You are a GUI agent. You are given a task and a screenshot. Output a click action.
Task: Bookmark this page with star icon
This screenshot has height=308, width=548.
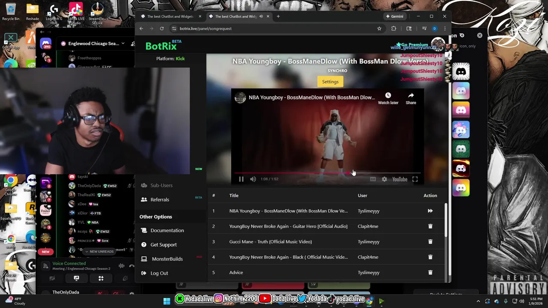tap(379, 29)
